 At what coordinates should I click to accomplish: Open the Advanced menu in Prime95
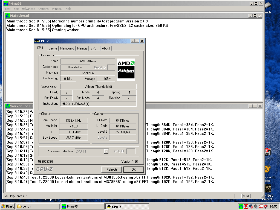(28, 9)
